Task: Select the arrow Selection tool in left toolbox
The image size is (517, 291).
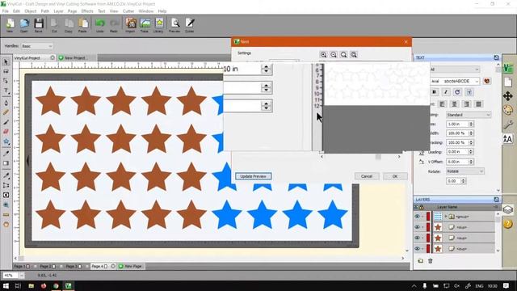Action: click(6, 61)
